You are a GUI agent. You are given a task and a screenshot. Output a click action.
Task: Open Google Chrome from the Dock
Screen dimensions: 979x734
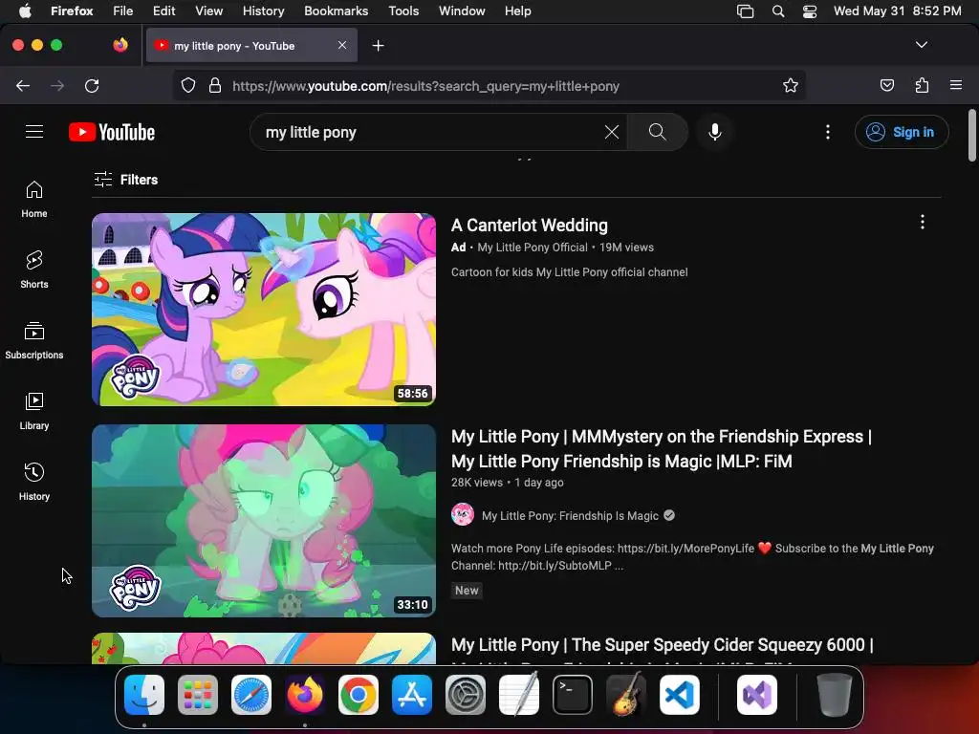tap(358, 695)
